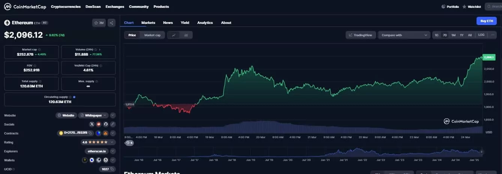Open the X (Twitter) social link
This screenshot has height=174, width=502.
point(92,124)
